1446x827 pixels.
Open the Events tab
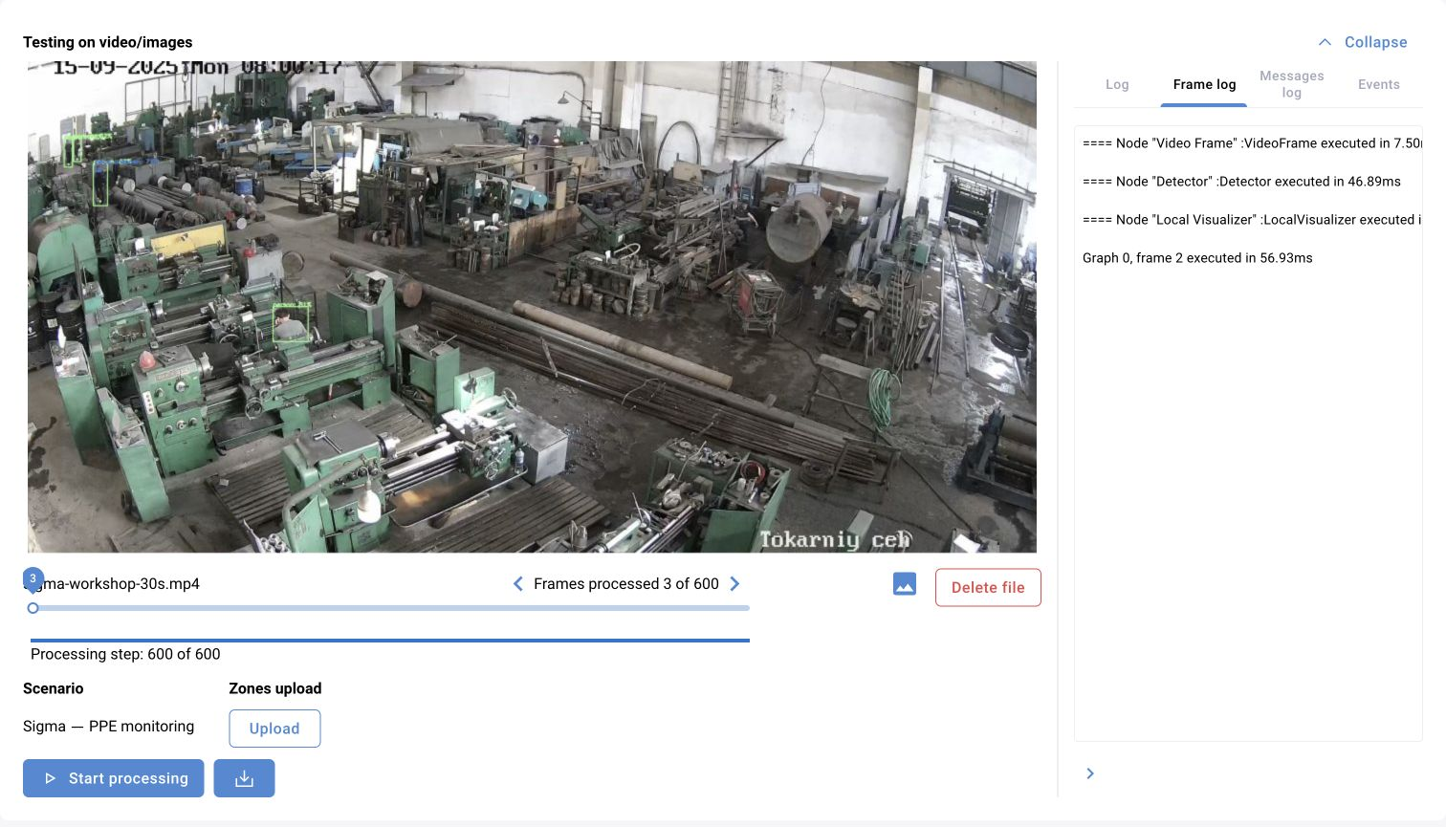[1378, 84]
